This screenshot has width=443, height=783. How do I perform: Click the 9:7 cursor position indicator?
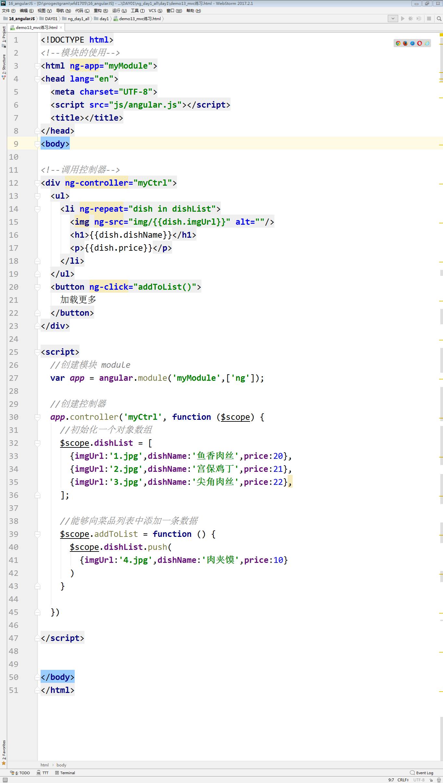(x=391, y=780)
